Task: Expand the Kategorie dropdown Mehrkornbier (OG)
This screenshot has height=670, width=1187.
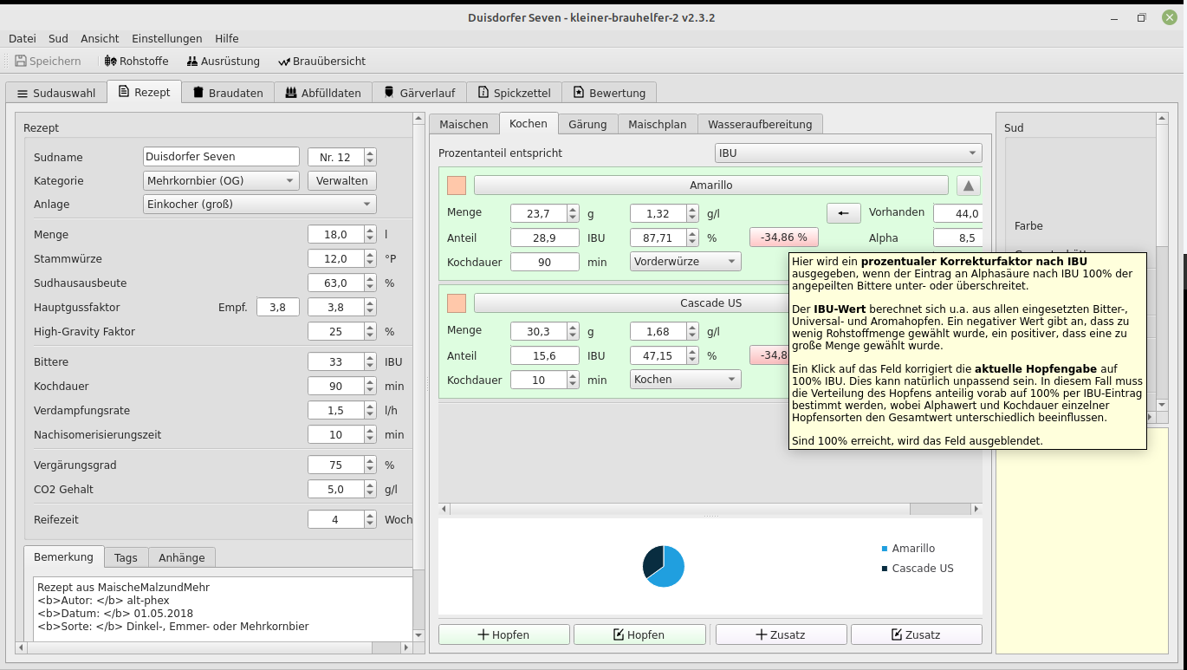Action: click(220, 181)
